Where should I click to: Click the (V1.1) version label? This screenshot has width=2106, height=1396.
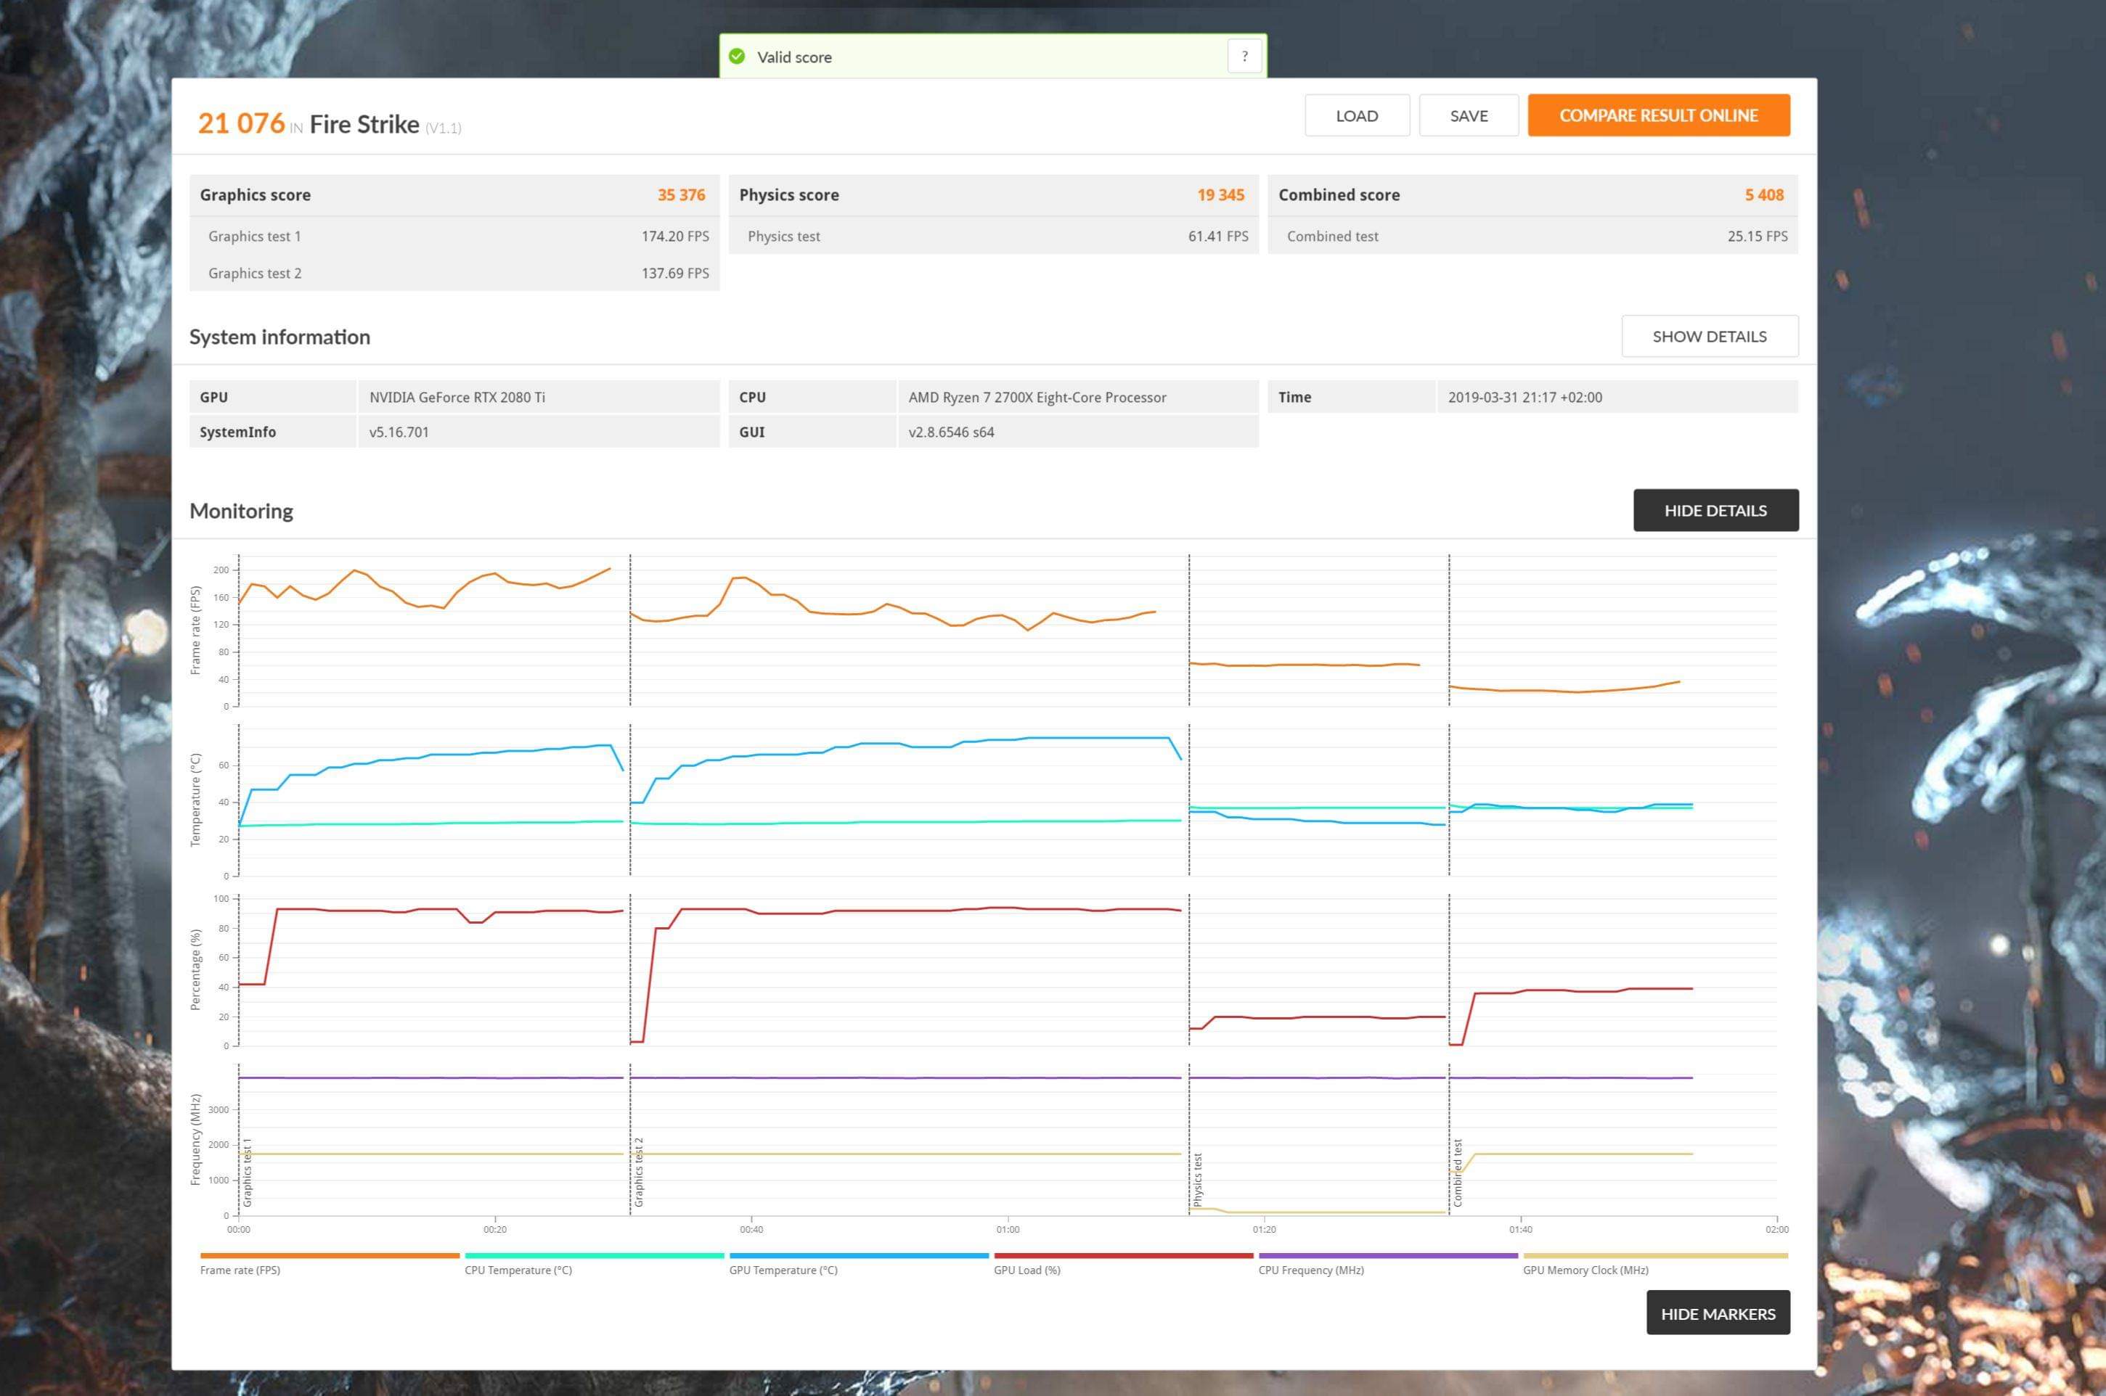point(443,128)
